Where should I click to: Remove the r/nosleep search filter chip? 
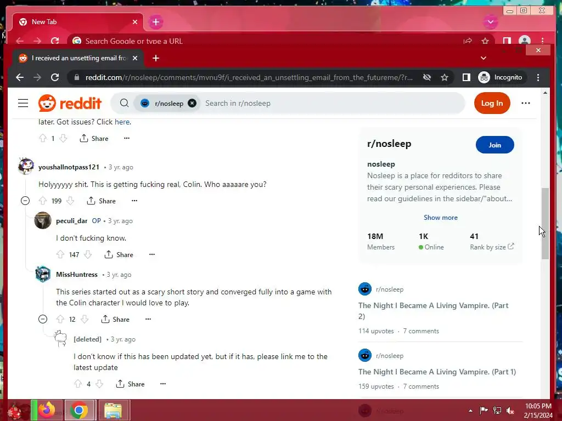click(x=192, y=103)
